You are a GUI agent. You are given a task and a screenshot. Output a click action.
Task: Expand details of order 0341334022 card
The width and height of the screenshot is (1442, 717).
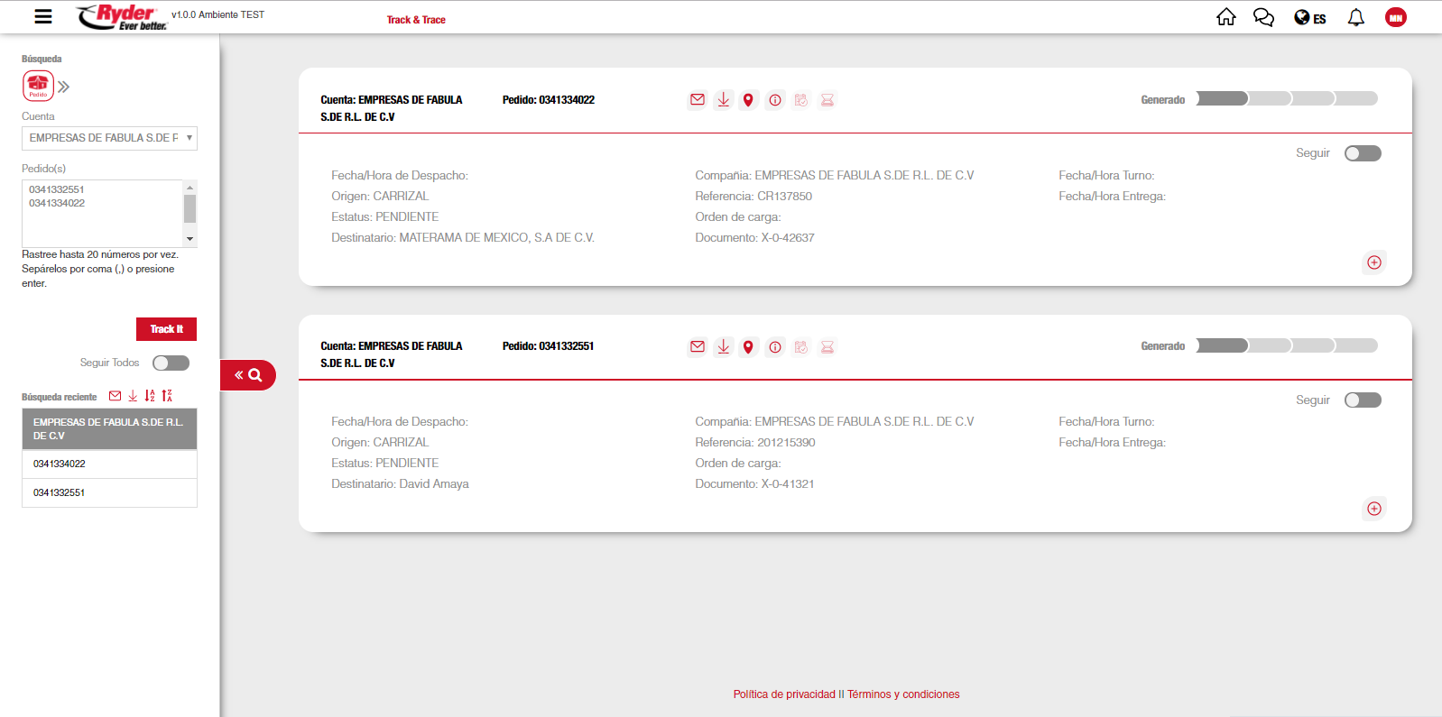point(1373,262)
